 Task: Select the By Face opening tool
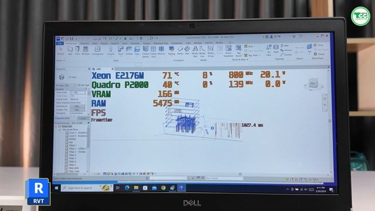[x=268, y=50]
